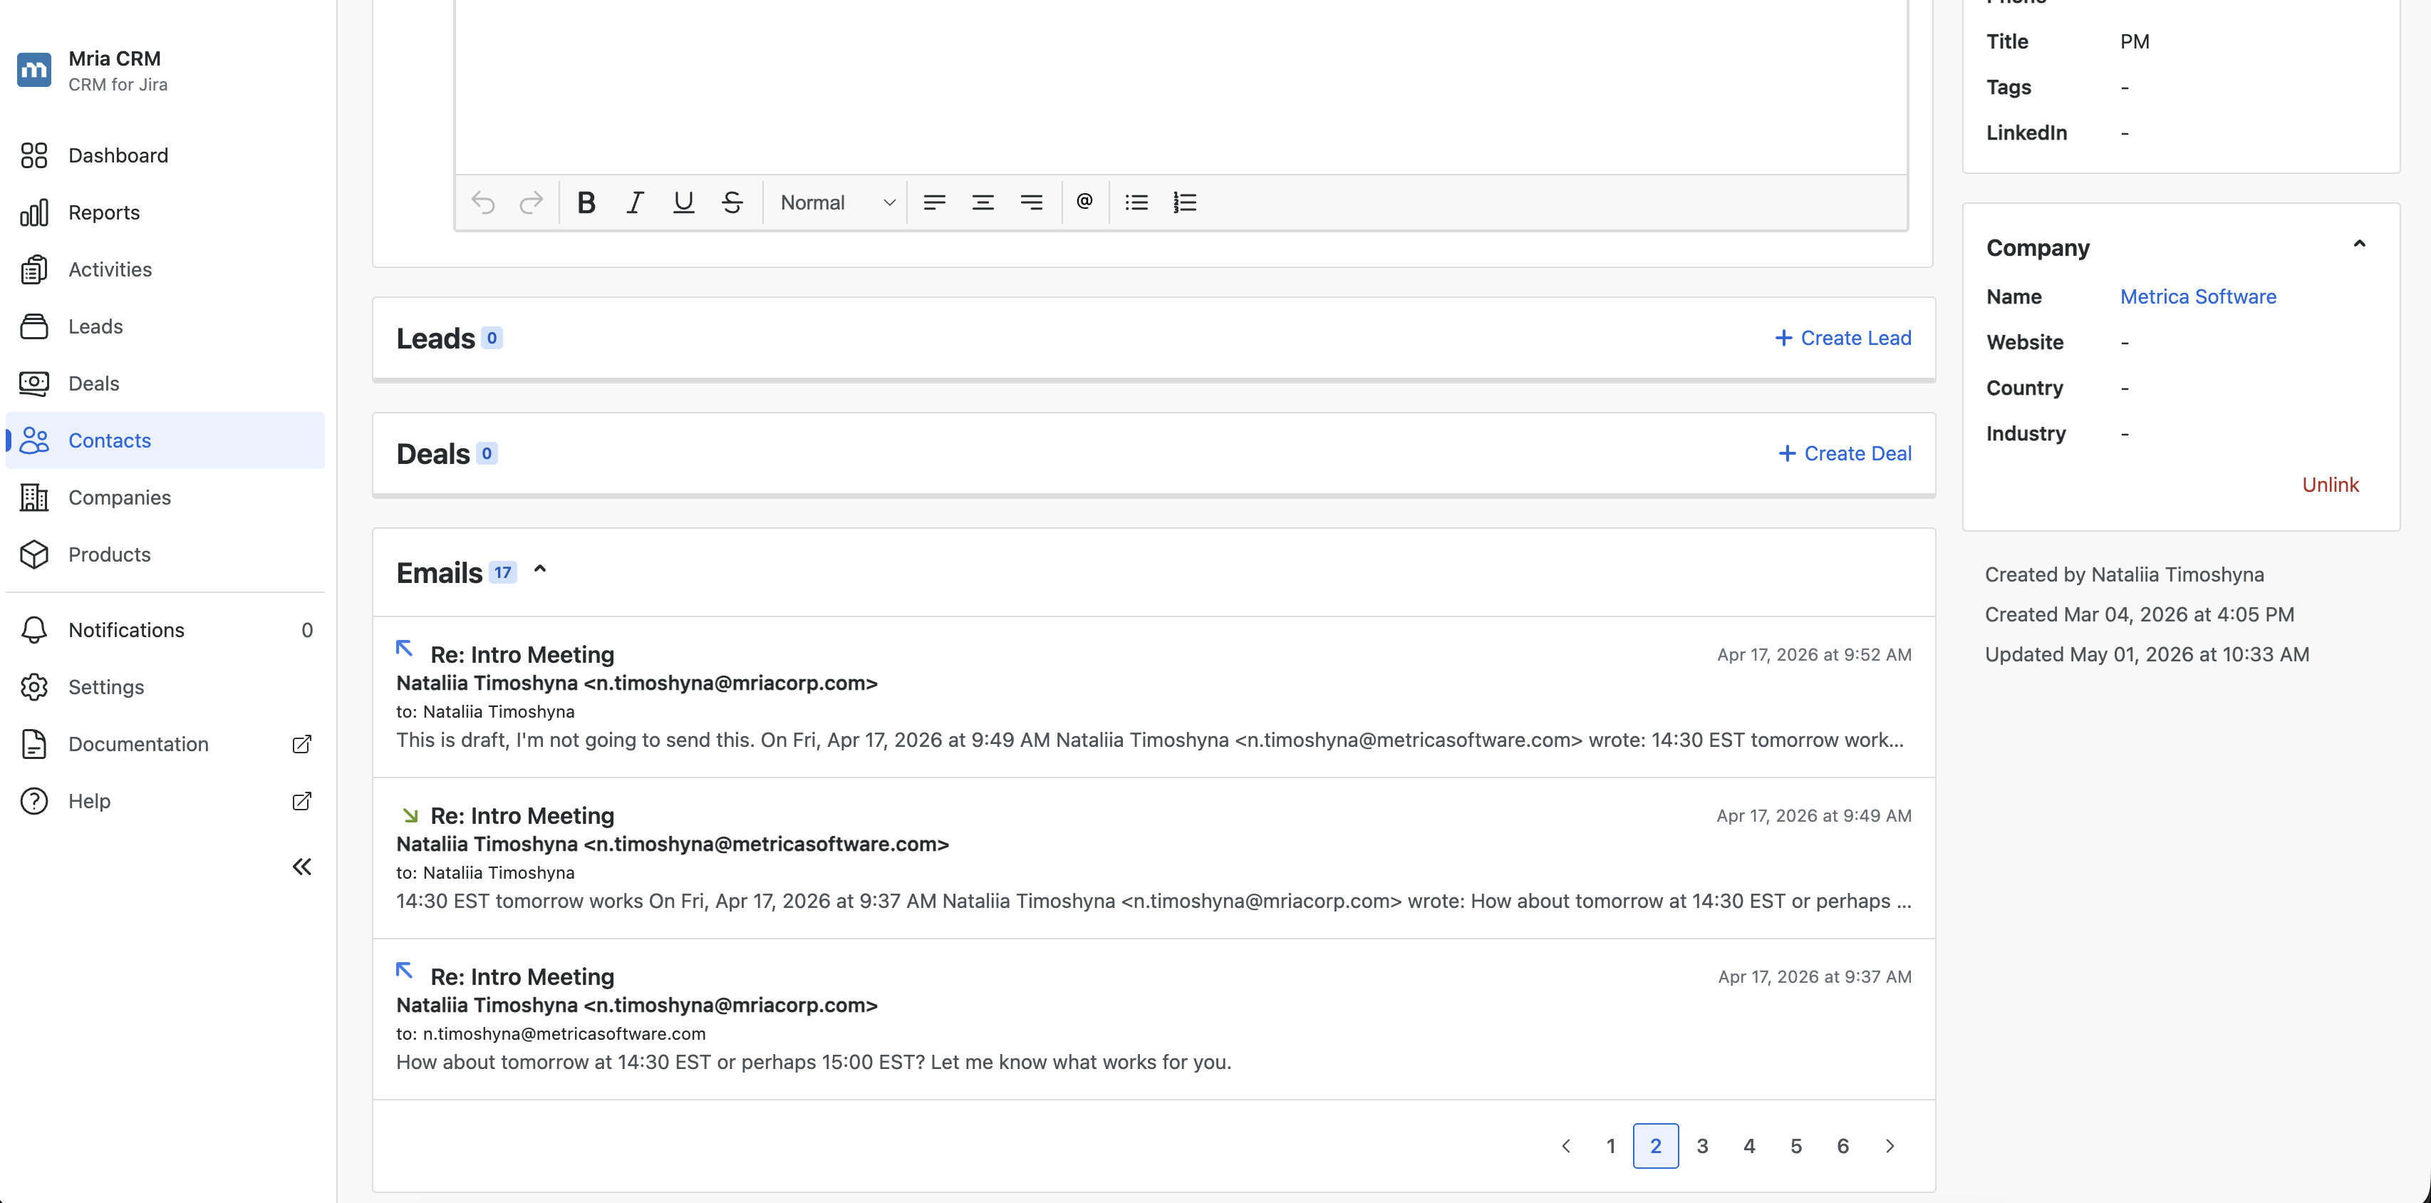Collapse the Company panel
Image resolution: width=2431 pixels, height=1203 pixels.
pyautogui.click(x=2359, y=244)
